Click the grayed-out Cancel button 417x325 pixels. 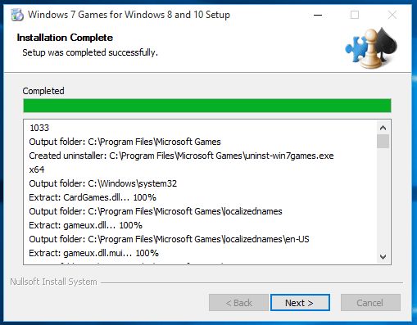370,302
